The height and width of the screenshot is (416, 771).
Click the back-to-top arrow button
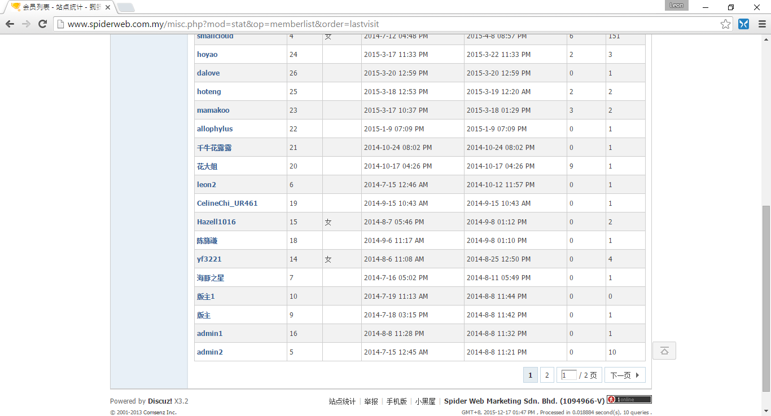tap(664, 351)
